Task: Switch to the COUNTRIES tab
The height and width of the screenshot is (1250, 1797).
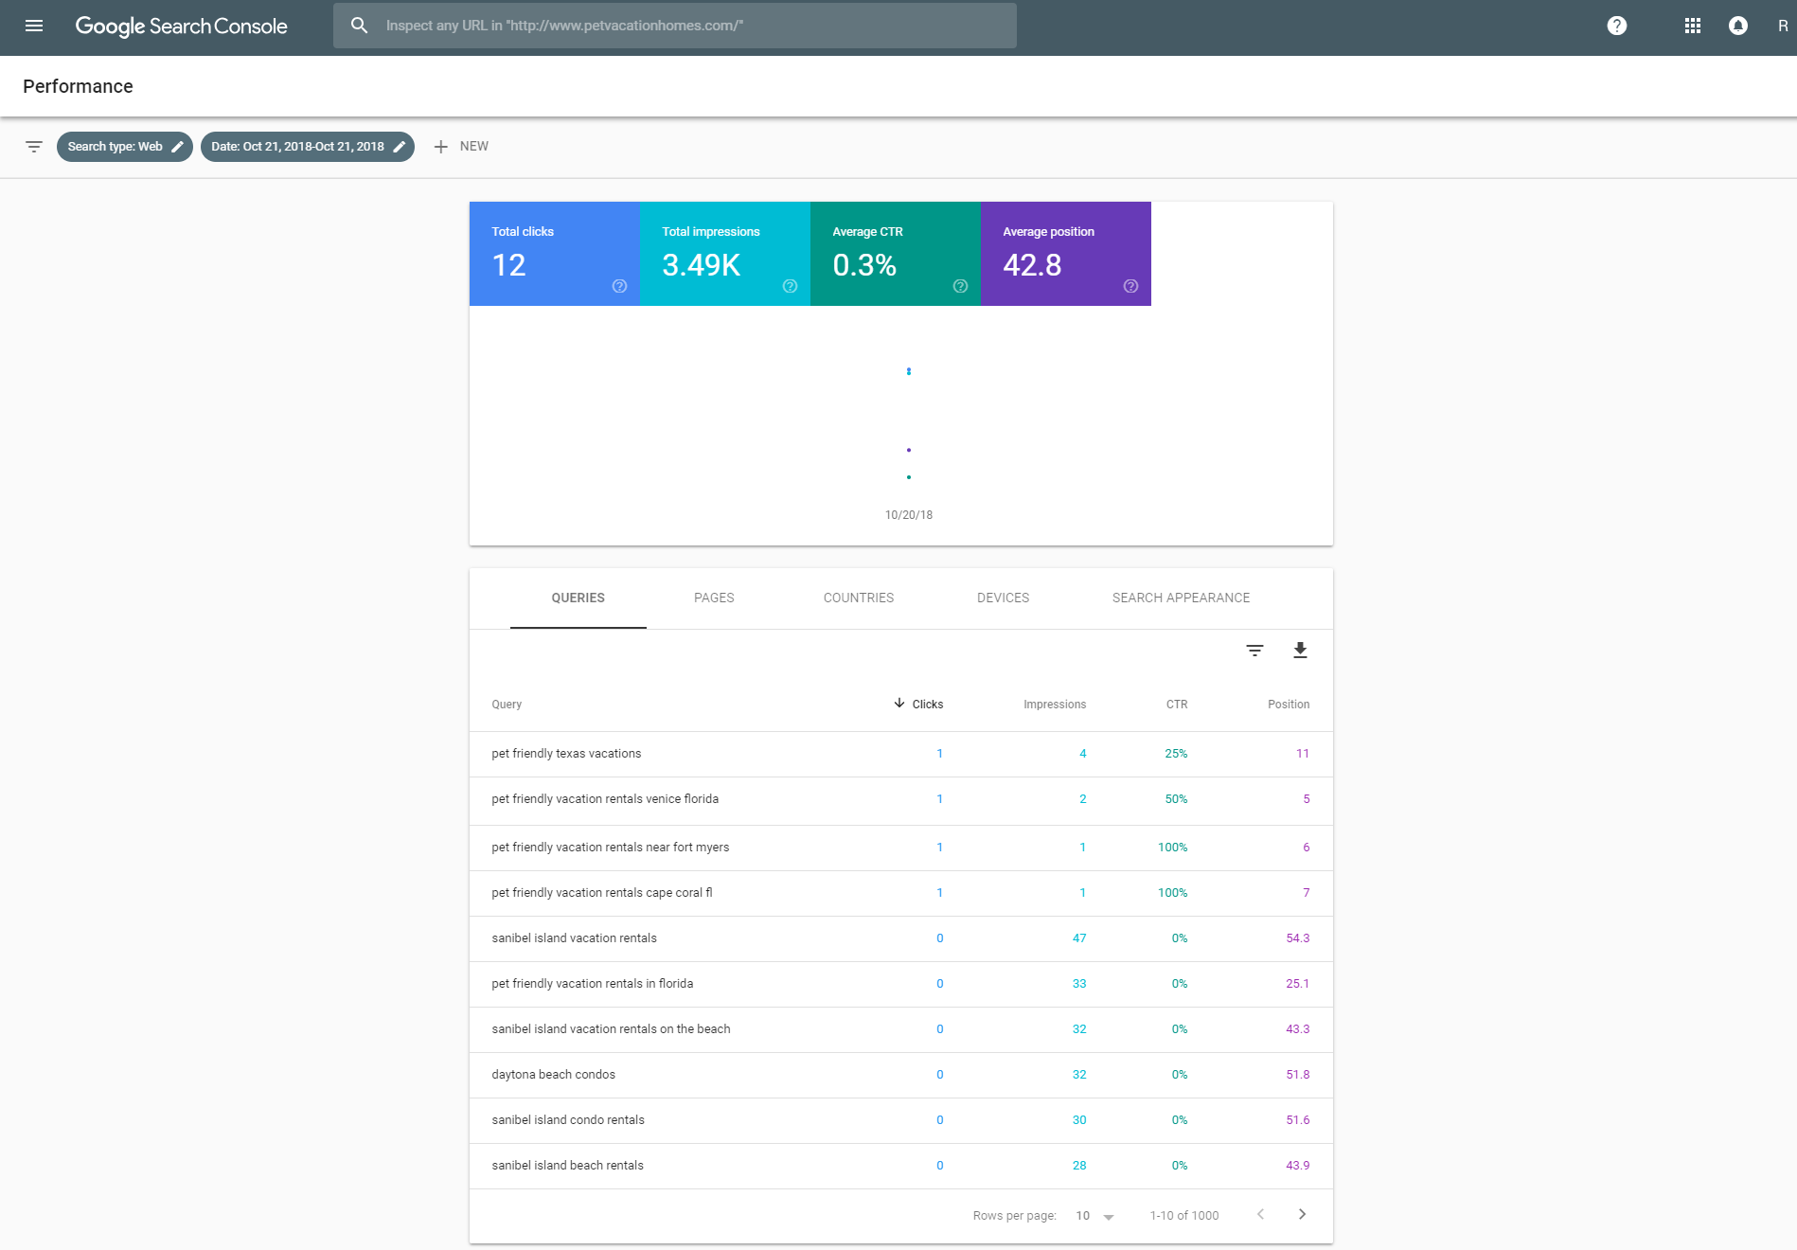Action: click(859, 598)
